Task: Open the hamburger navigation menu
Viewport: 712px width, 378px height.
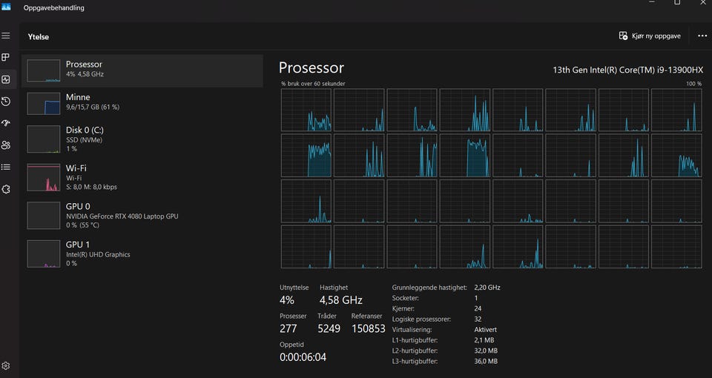Action: coord(6,36)
